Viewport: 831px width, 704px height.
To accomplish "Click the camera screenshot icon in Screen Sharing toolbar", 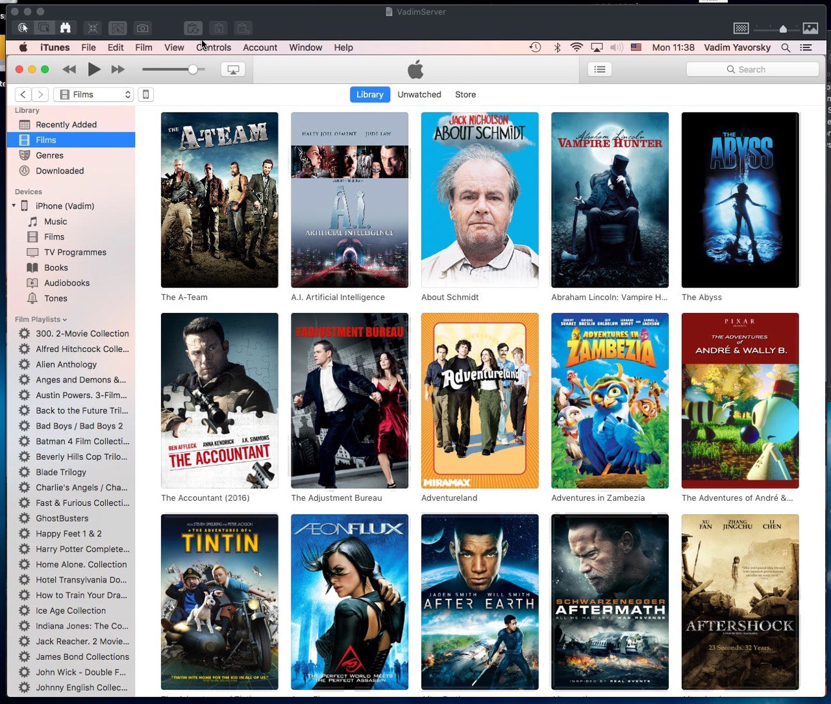I will pos(143,28).
